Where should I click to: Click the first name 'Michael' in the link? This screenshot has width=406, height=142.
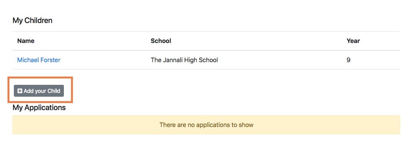pyautogui.click(x=27, y=60)
